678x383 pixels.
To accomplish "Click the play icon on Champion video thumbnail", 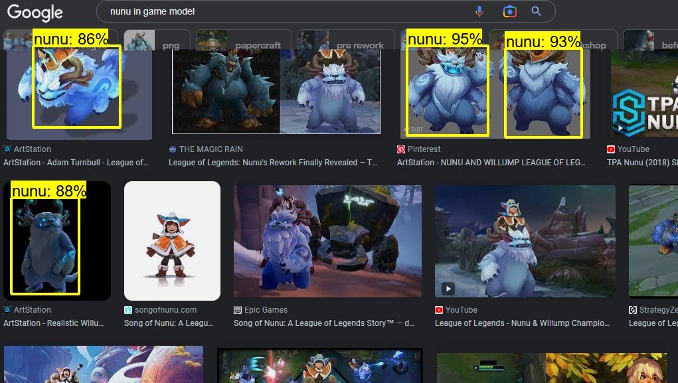I will click(x=448, y=288).
